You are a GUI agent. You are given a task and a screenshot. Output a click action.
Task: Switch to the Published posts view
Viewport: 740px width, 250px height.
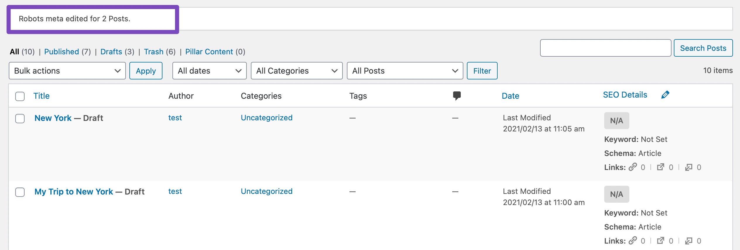pyautogui.click(x=61, y=52)
